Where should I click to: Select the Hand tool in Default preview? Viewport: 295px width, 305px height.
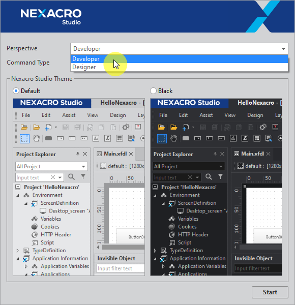tap(37, 138)
